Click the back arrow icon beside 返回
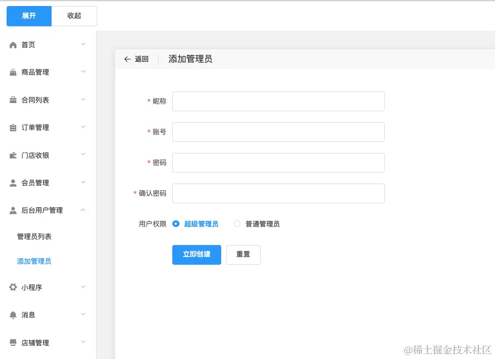 coord(127,59)
